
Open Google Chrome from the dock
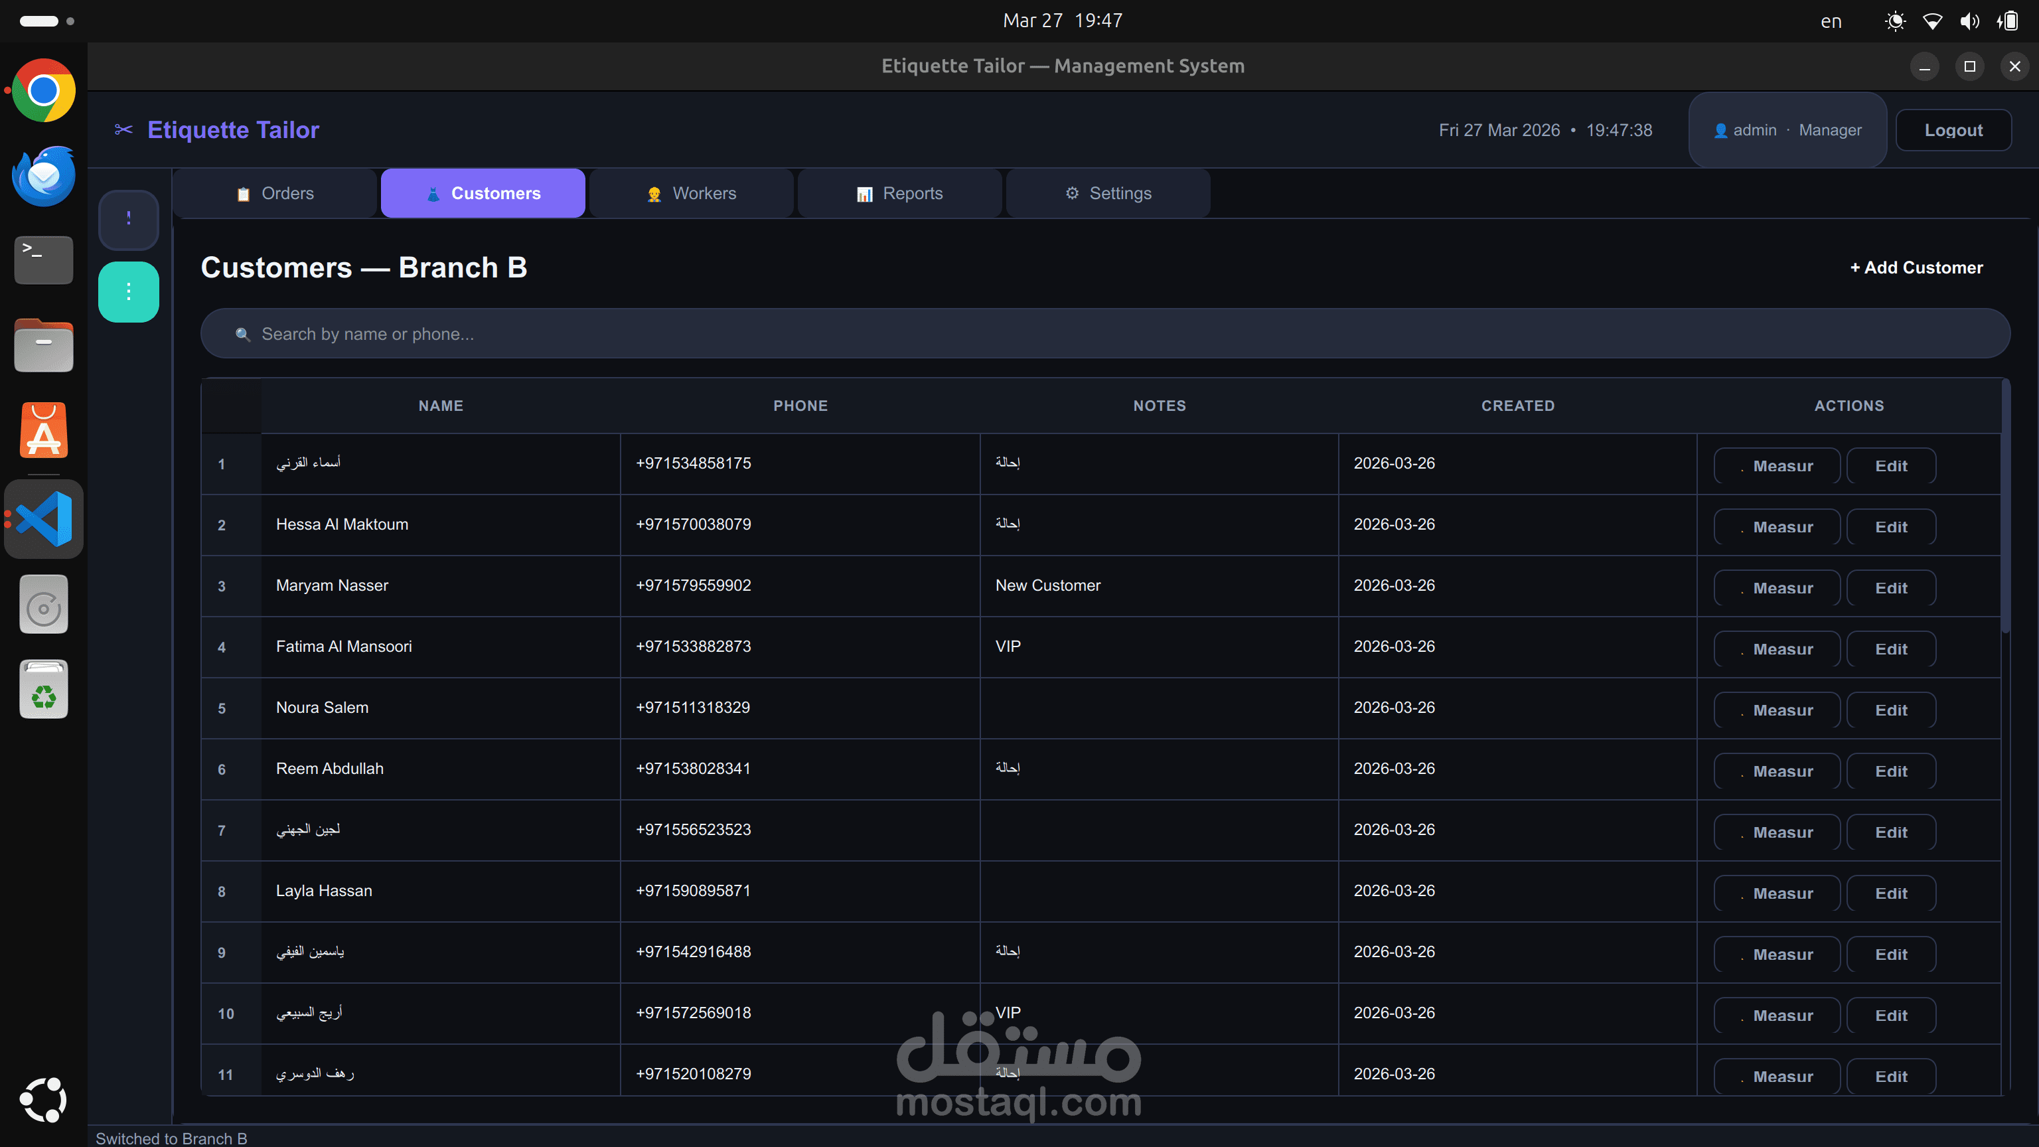pos(44,90)
